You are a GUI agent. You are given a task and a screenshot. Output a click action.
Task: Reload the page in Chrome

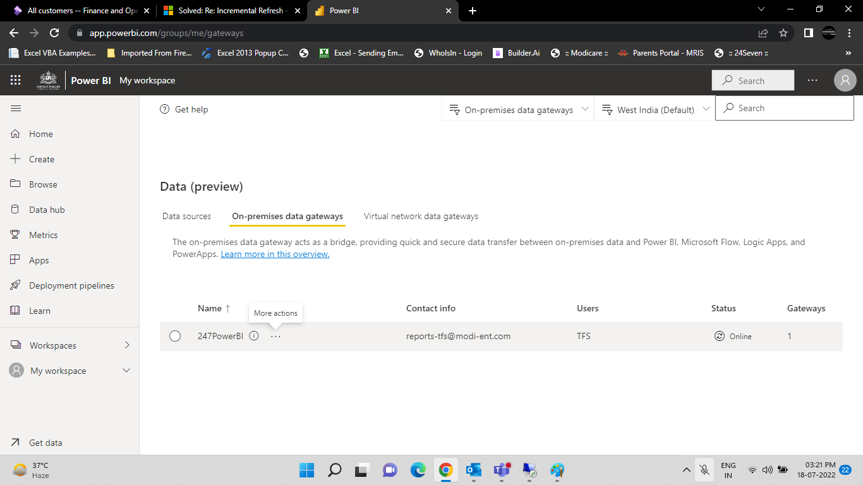(54, 33)
